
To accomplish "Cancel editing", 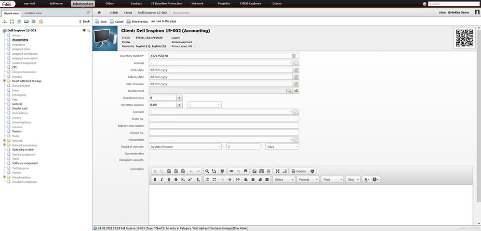I will pyautogui.click(x=117, y=22).
